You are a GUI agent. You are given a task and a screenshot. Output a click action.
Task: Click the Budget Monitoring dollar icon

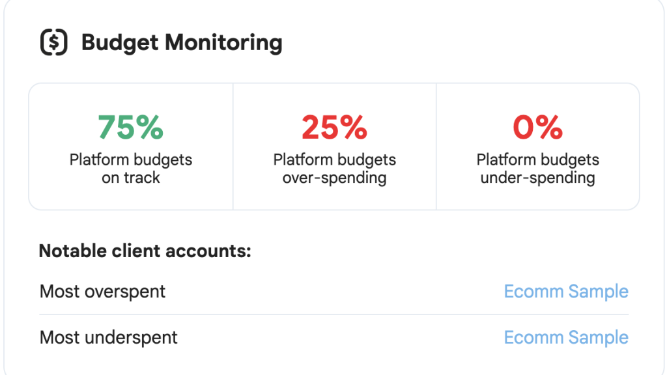click(54, 42)
